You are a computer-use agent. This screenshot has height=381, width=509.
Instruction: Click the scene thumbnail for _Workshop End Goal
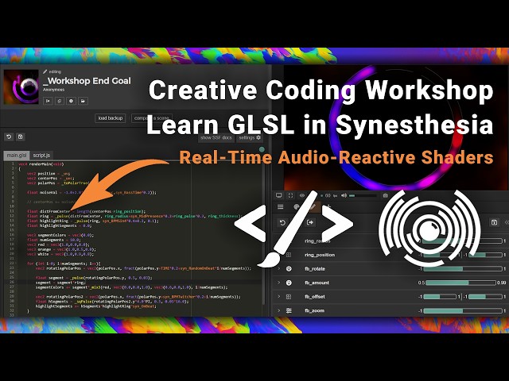pos(21,87)
